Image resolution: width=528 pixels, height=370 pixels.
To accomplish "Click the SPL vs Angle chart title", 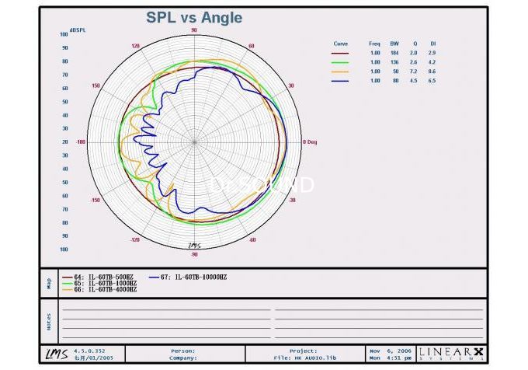I will click(x=194, y=18).
